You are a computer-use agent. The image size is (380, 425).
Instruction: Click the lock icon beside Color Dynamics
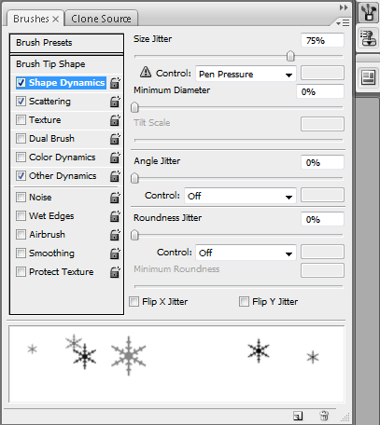pyautogui.click(x=115, y=158)
